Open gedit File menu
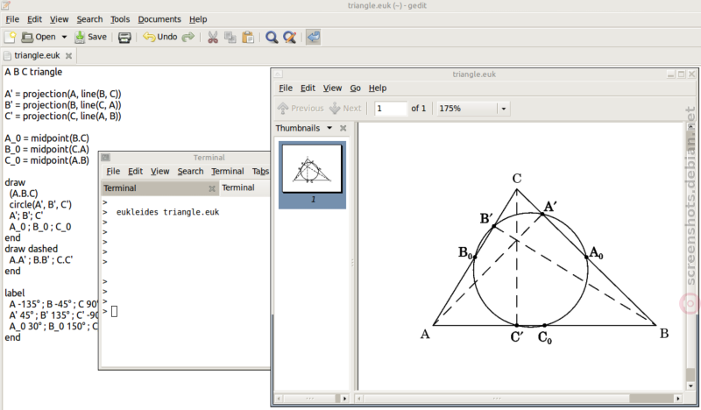Viewport: 701px width, 410px height. tap(12, 19)
